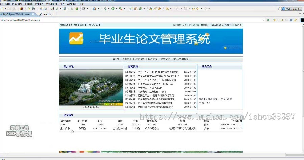Click the Last Edit Location arrow icon
The width and height of the screenshot is (304, 160).
[x=193, y=9]
